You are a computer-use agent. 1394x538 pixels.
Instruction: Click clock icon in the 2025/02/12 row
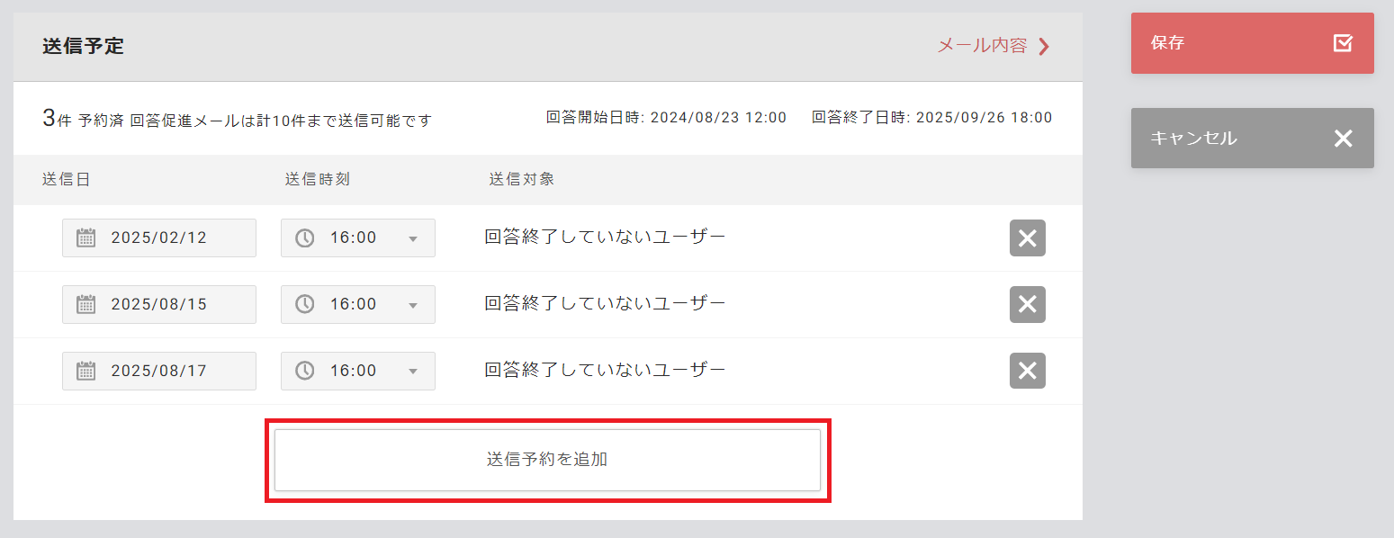(x=305, y=238)
